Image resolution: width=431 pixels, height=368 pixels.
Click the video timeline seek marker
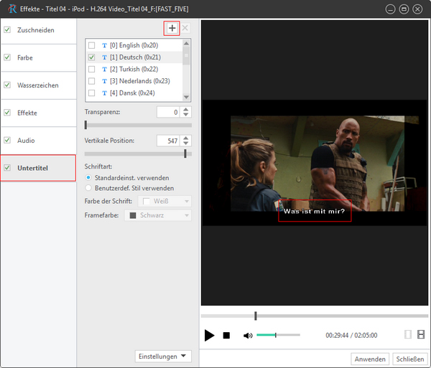[x=255, y=316]
